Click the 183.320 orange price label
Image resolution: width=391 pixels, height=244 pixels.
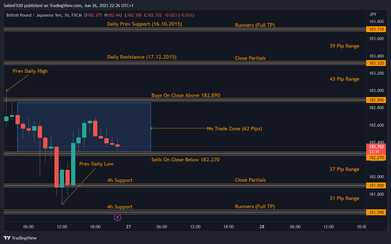(376, 63)
